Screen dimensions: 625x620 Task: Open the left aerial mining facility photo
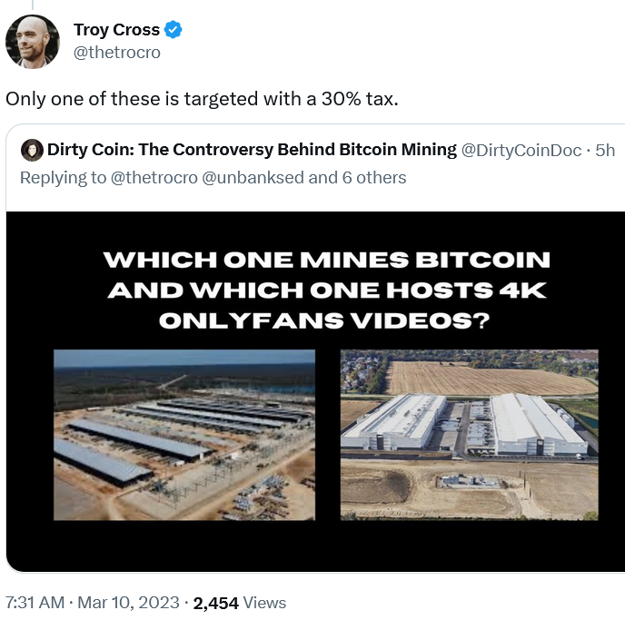pyautogui.click(x=184, y=435)
